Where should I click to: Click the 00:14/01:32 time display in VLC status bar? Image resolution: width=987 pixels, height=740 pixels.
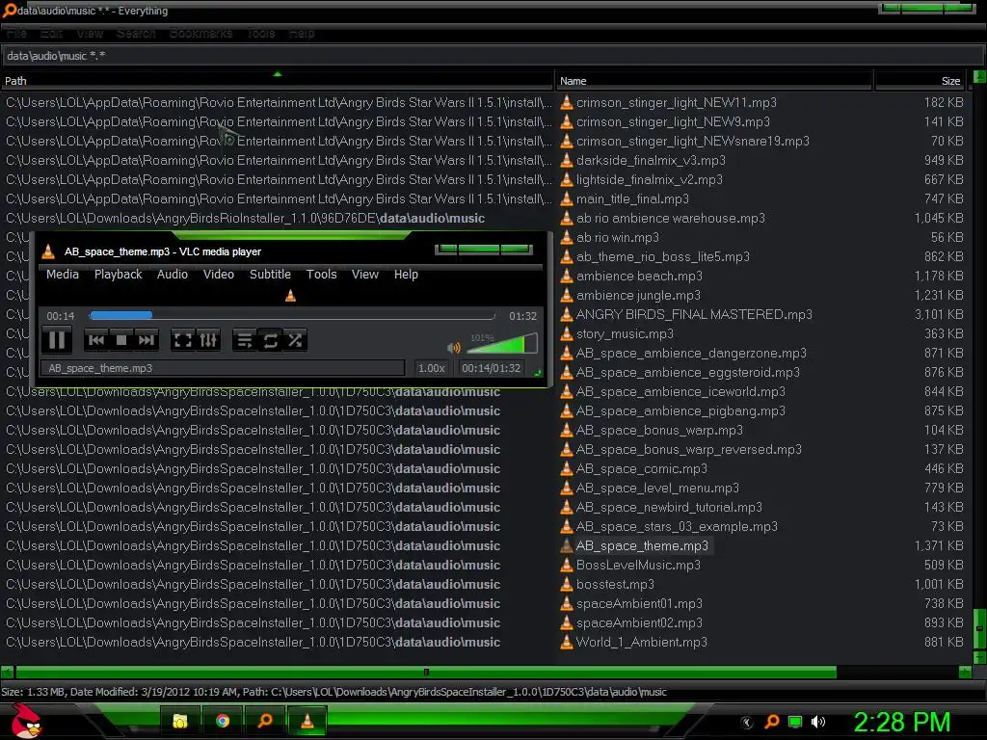click(x=491, y=368)
